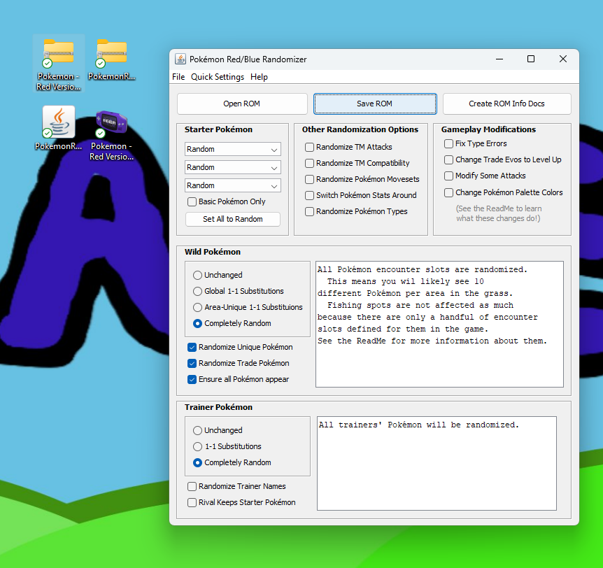Click Create ROM Info Docs button
Image resolution: width=603 pixels, height=568 pixels.
click(x=506, y=104)
